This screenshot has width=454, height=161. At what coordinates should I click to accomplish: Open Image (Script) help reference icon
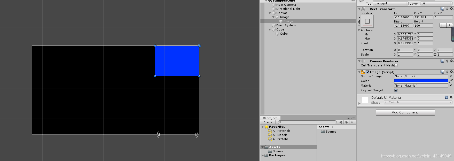pos(442,72)
